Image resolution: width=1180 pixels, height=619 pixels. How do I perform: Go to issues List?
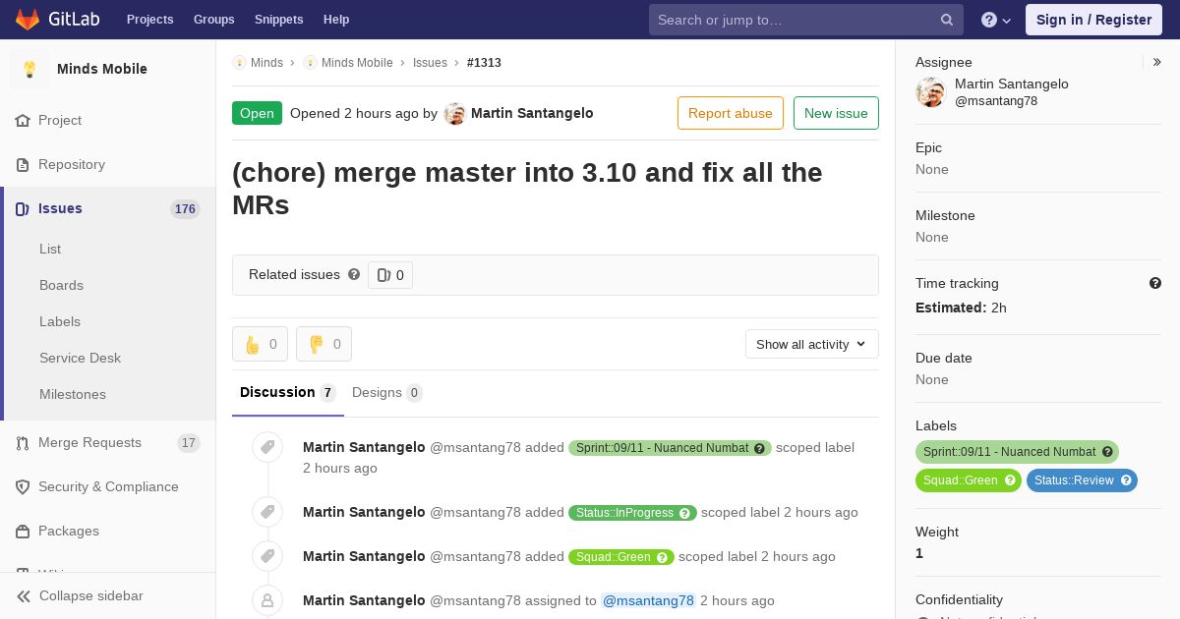click(50, 249)
